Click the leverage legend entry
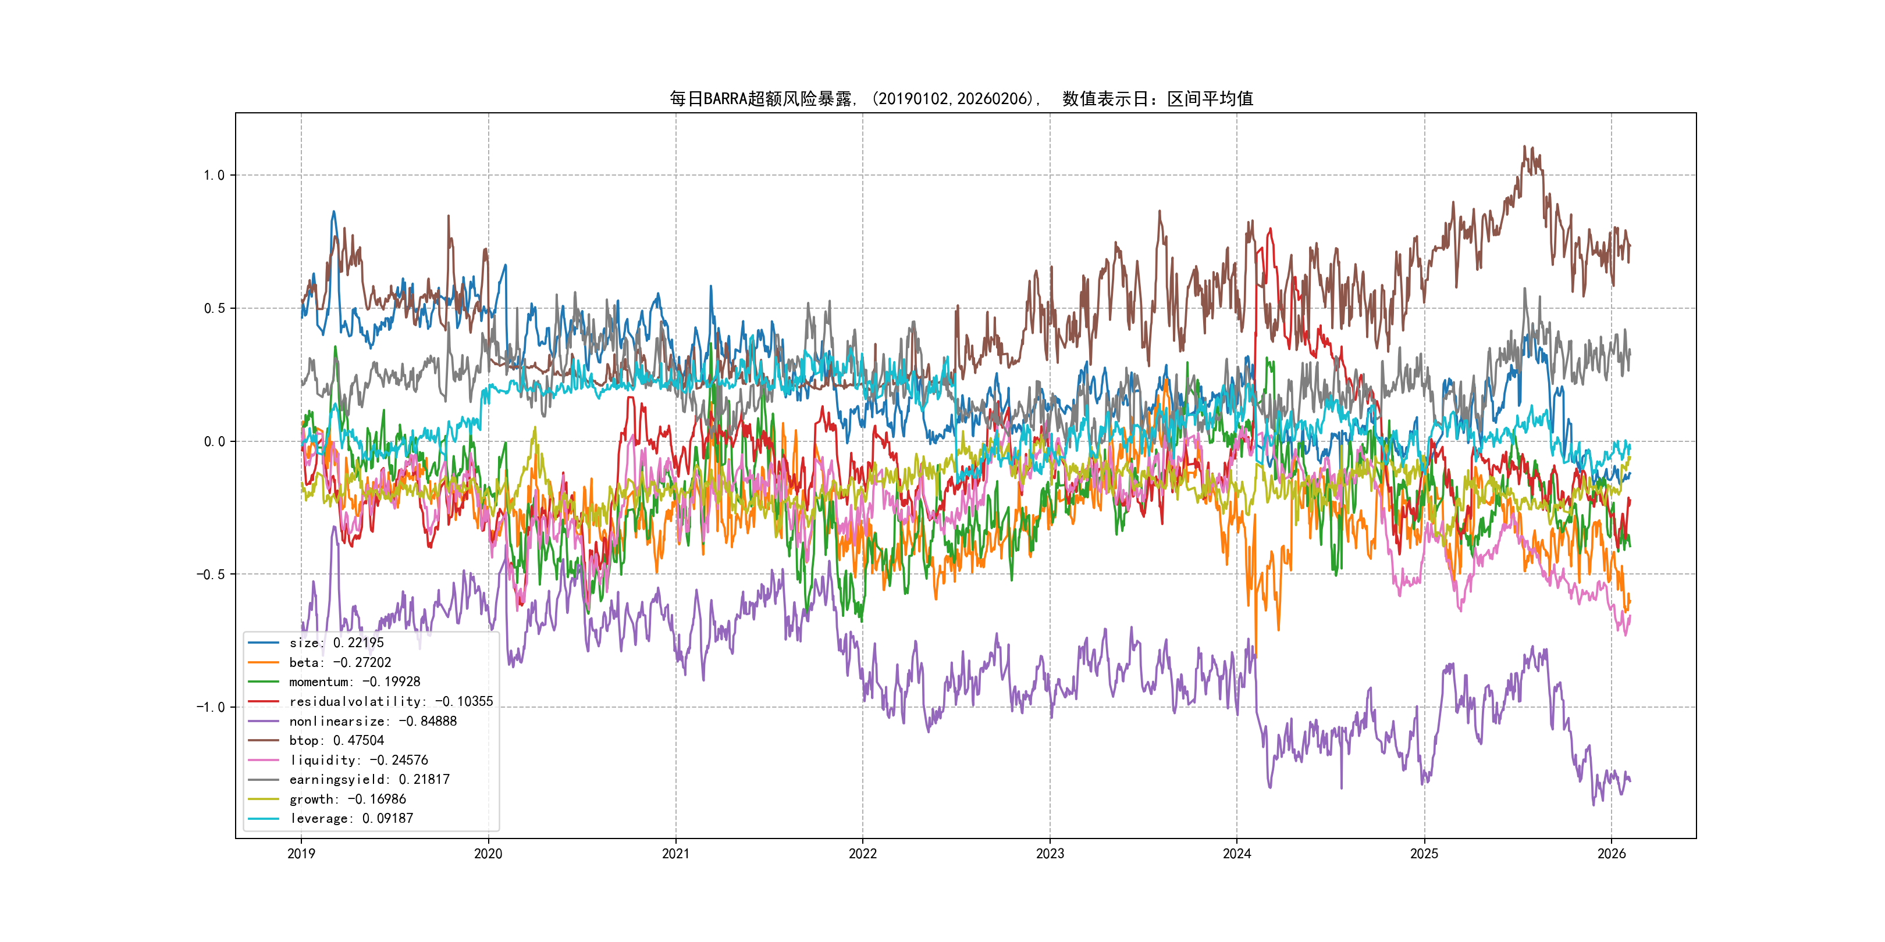The width and height of the screenshot is (1885, 942). [350, 818]
